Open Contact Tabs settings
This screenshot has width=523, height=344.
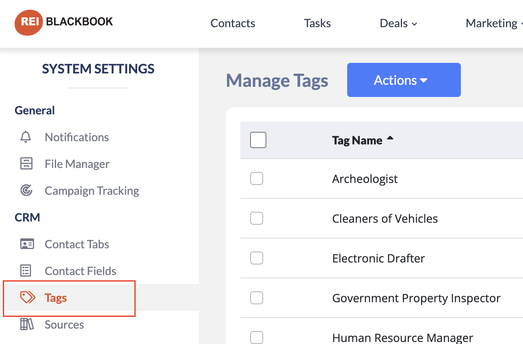(77, 244)
